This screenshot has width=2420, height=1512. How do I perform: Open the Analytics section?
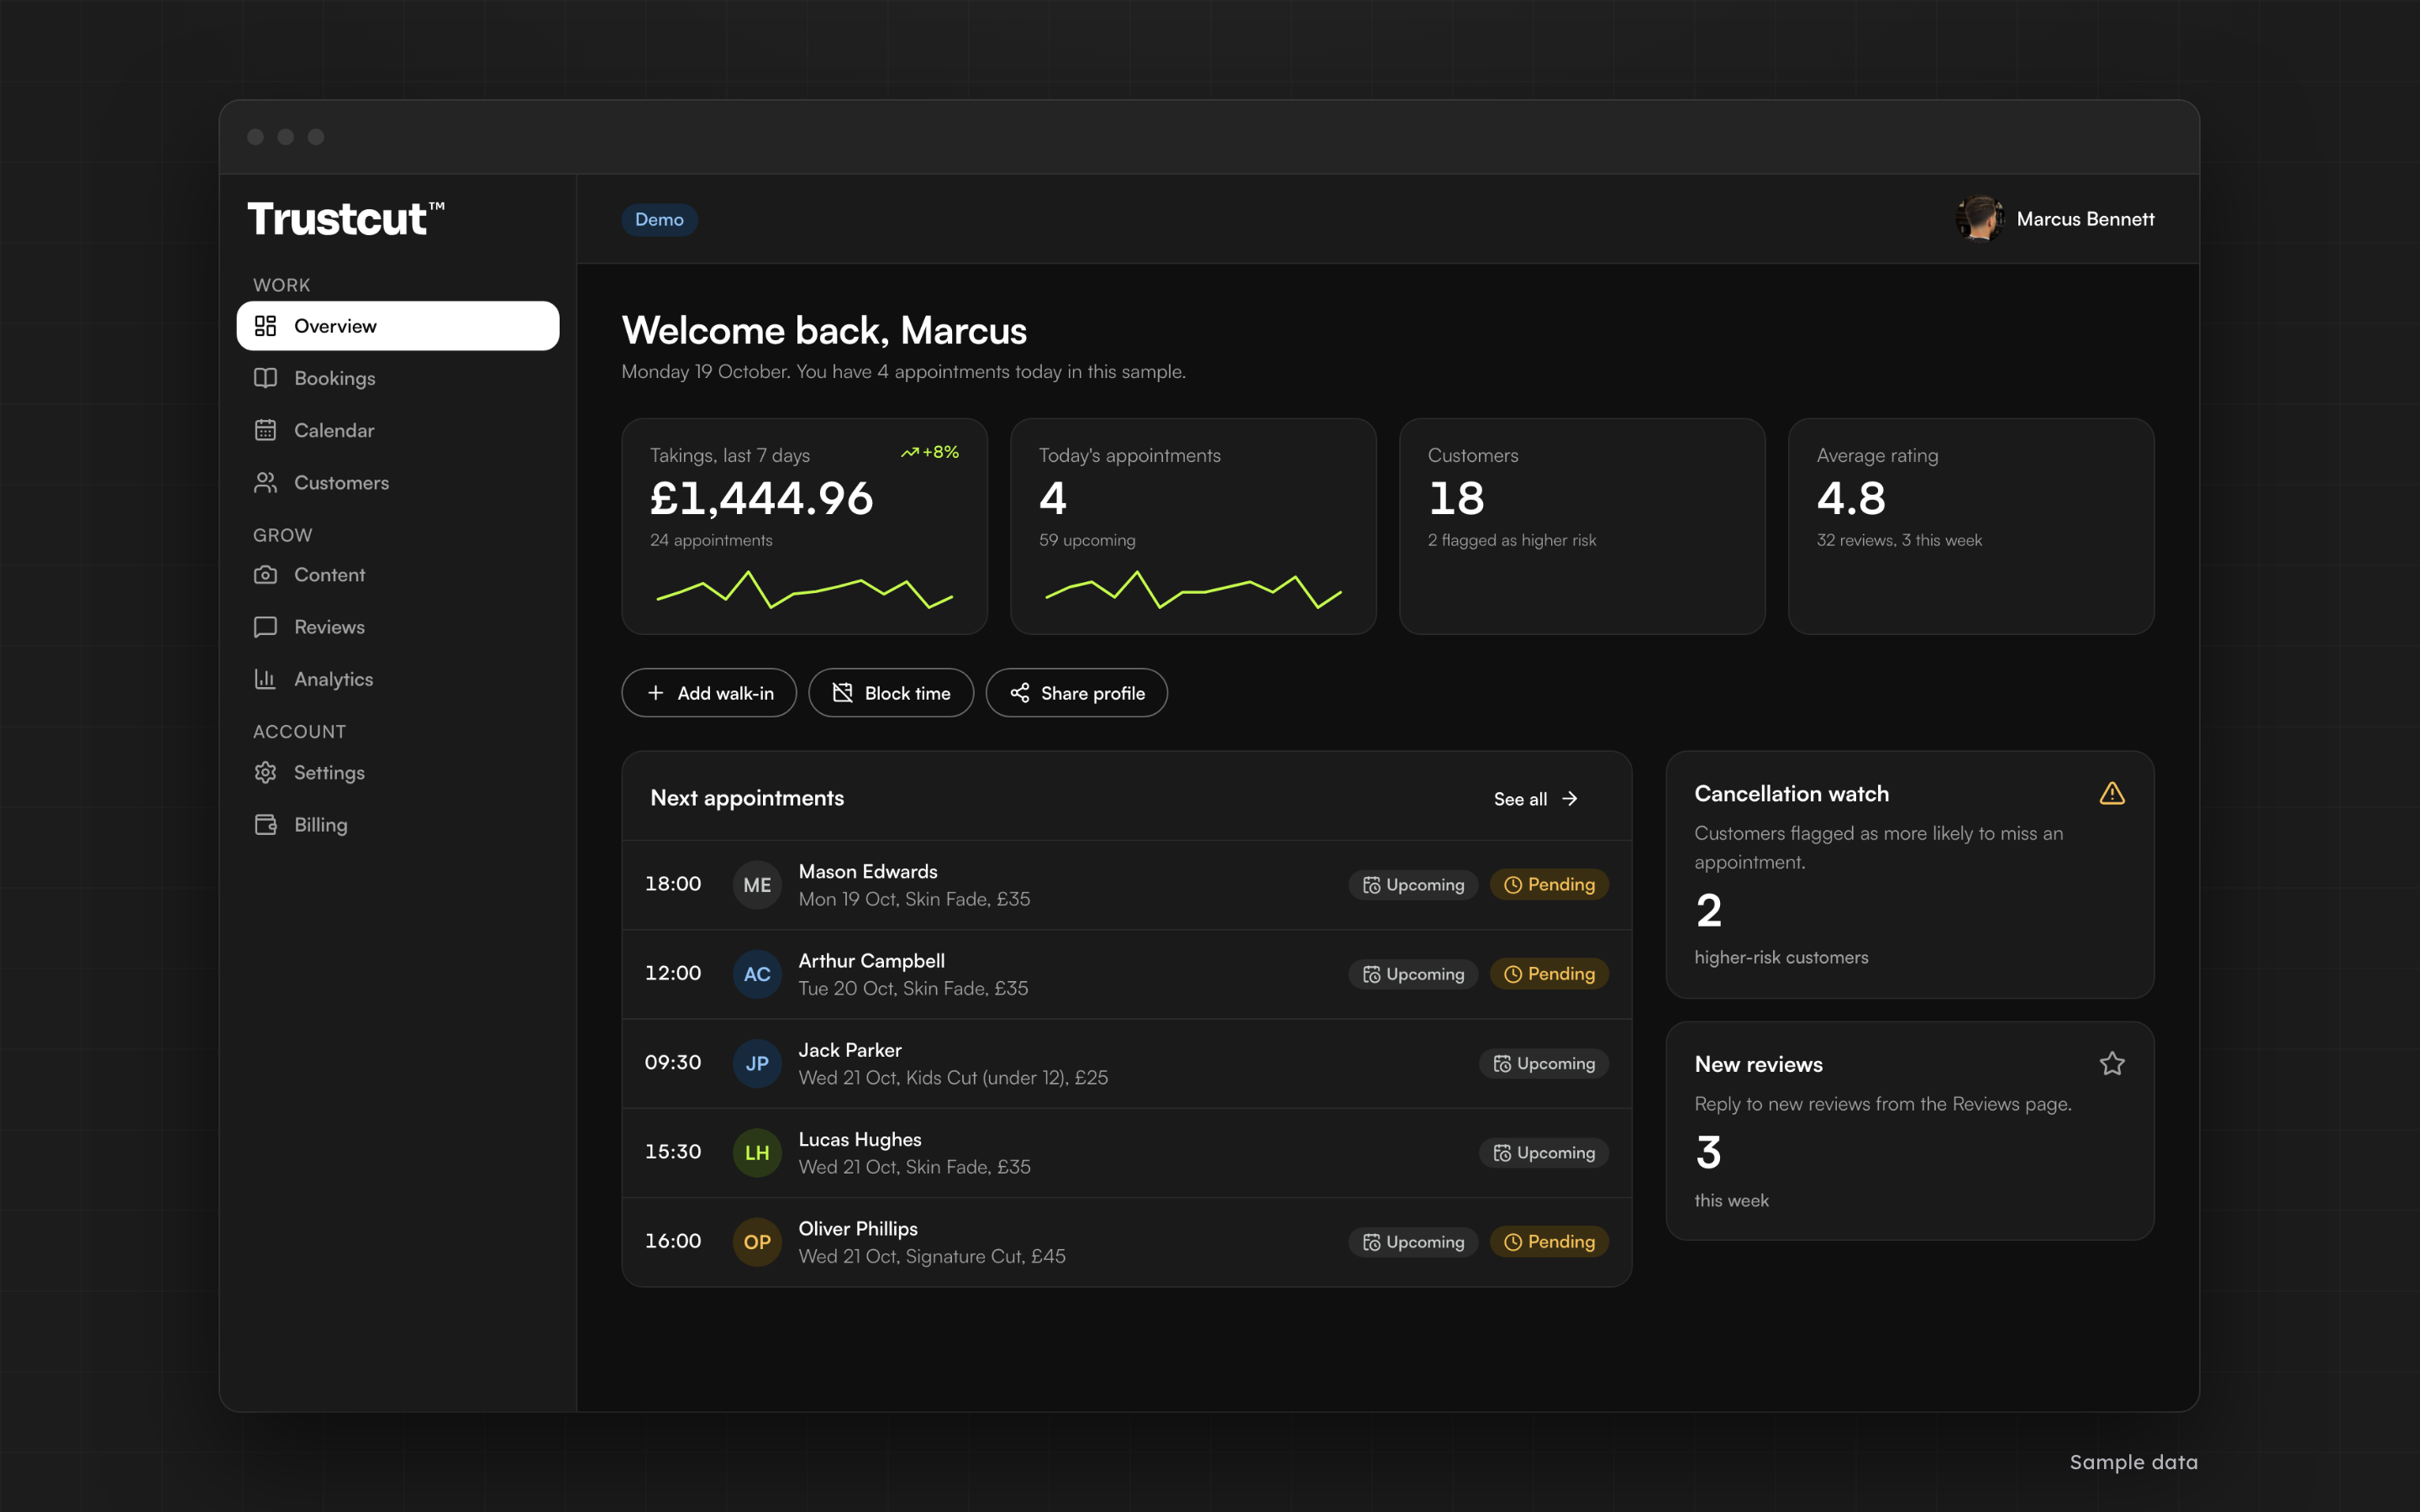pos(398,679)
